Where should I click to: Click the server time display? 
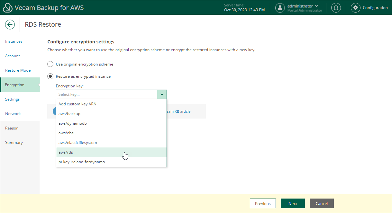pos(244,8)
